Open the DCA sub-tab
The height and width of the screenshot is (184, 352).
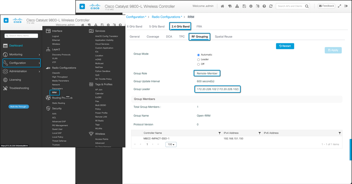click(x=169, y=37)
